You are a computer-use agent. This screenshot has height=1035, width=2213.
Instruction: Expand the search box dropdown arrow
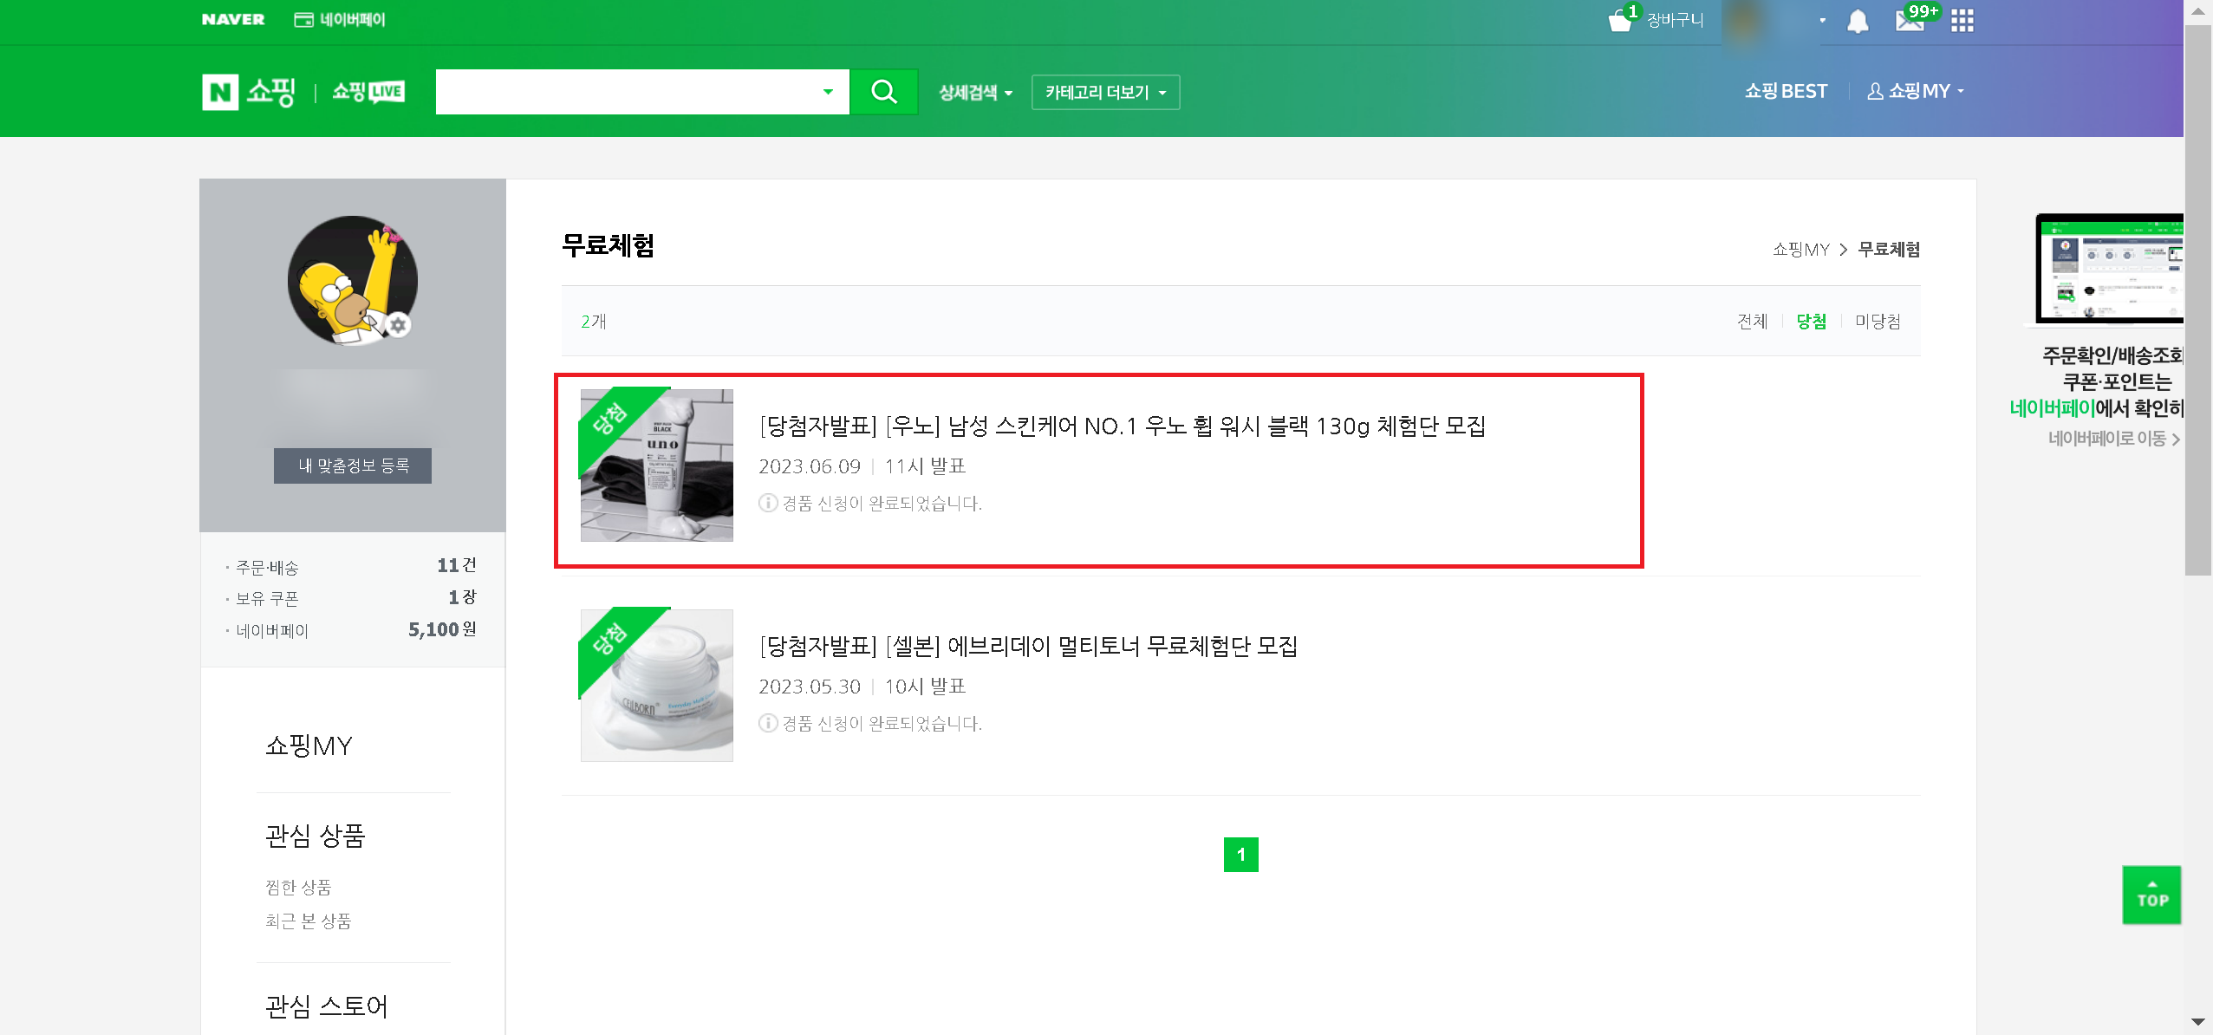(x=828, y=92)
